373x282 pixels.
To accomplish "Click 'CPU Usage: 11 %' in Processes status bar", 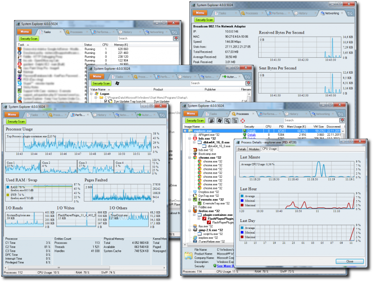I will [227, 271].
